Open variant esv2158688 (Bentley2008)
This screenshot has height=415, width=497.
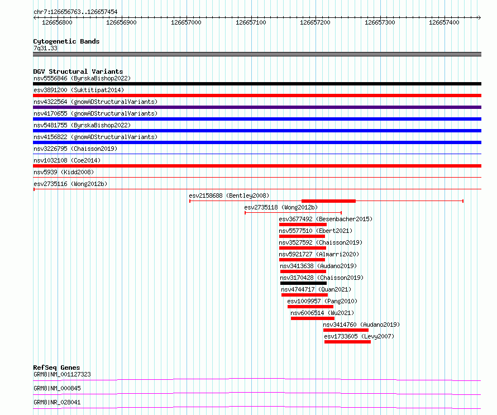coord(229,195)
